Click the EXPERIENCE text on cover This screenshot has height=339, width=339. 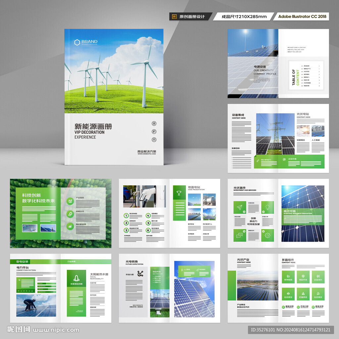click(x=85, y=137)
